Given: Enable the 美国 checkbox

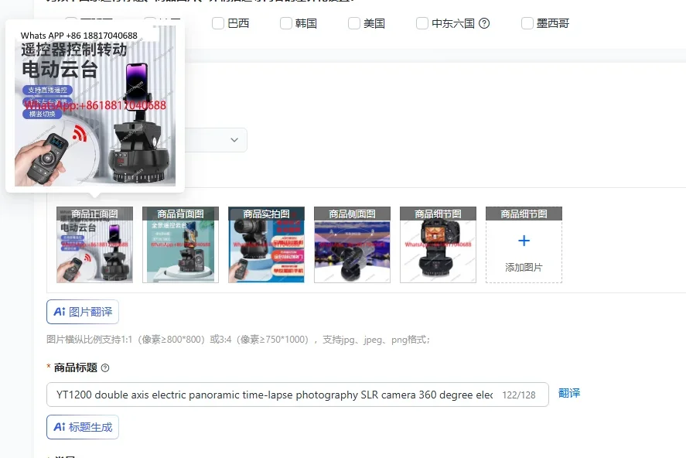Looking at the screenshot, I should pyautogui.click(x=354, y=23).
